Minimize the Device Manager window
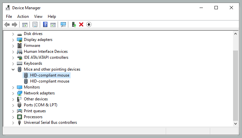The image size is (242, 138). (x=201, y=8)
